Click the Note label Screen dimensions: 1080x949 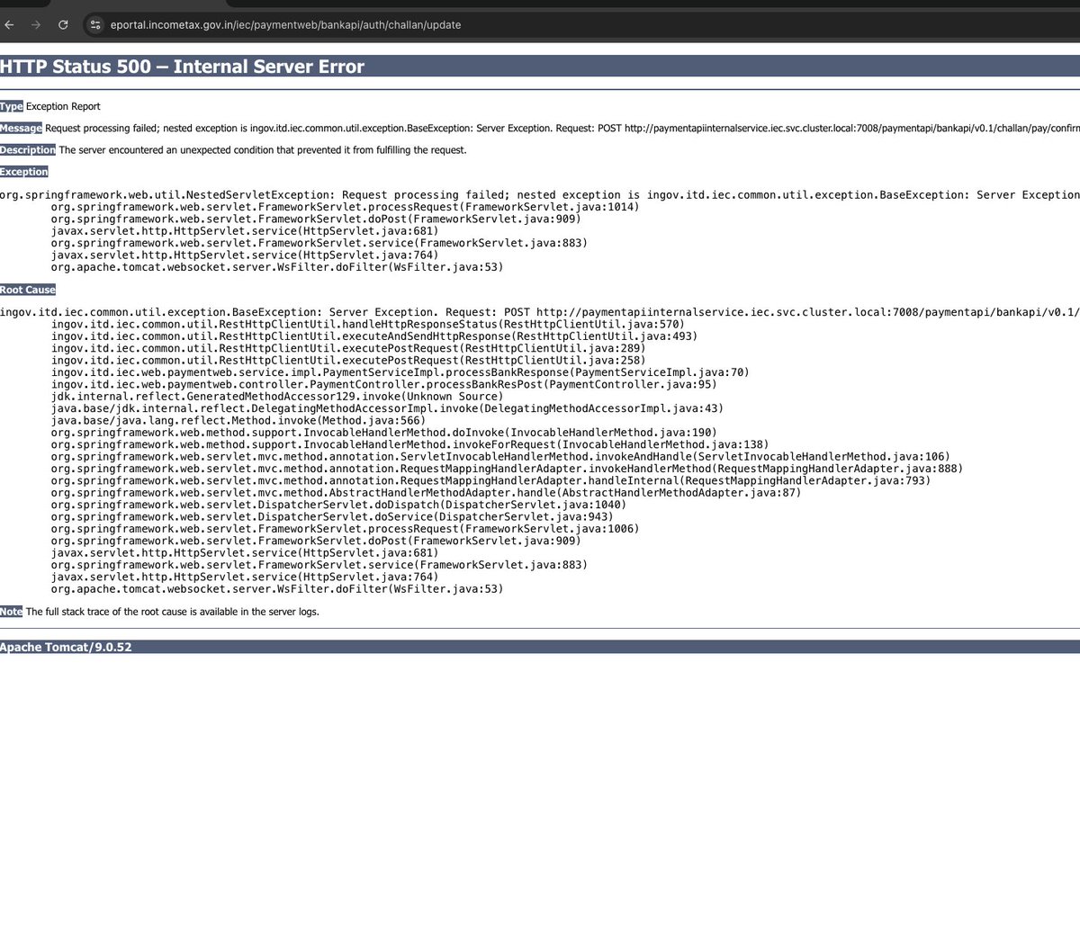click(x=12, y=612)
